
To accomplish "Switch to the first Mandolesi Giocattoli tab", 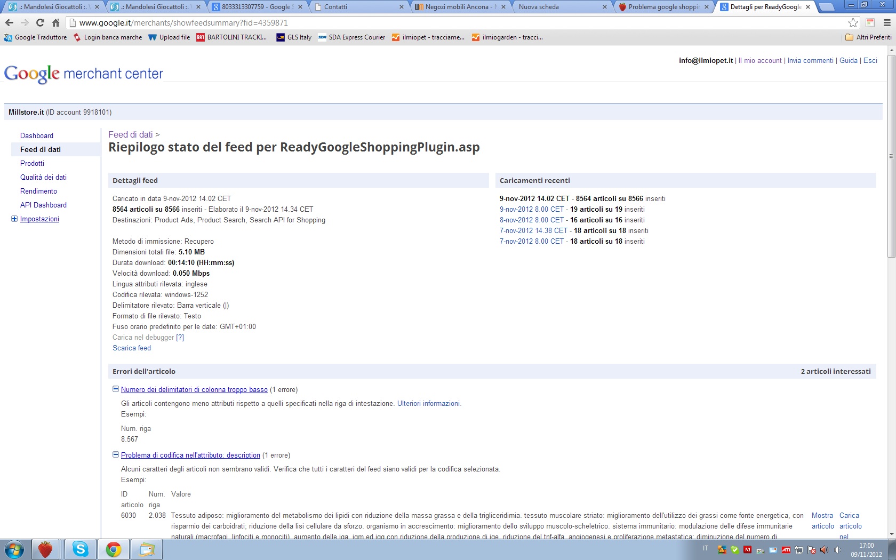I will (x=53, y=7).
